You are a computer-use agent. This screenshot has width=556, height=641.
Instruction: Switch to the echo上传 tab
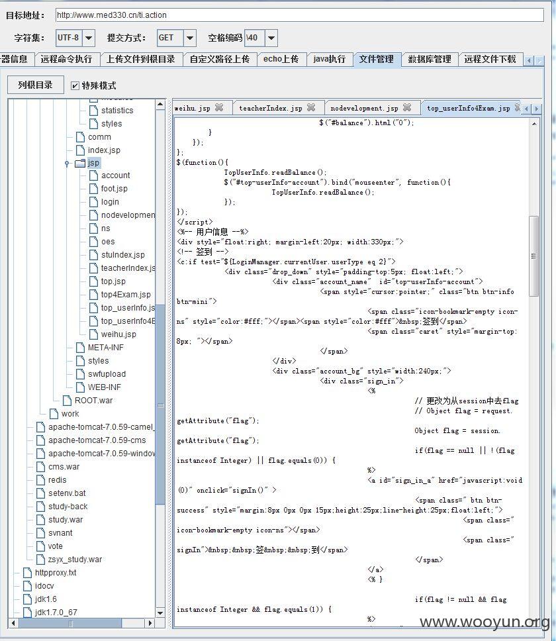(x=281, y=60)
